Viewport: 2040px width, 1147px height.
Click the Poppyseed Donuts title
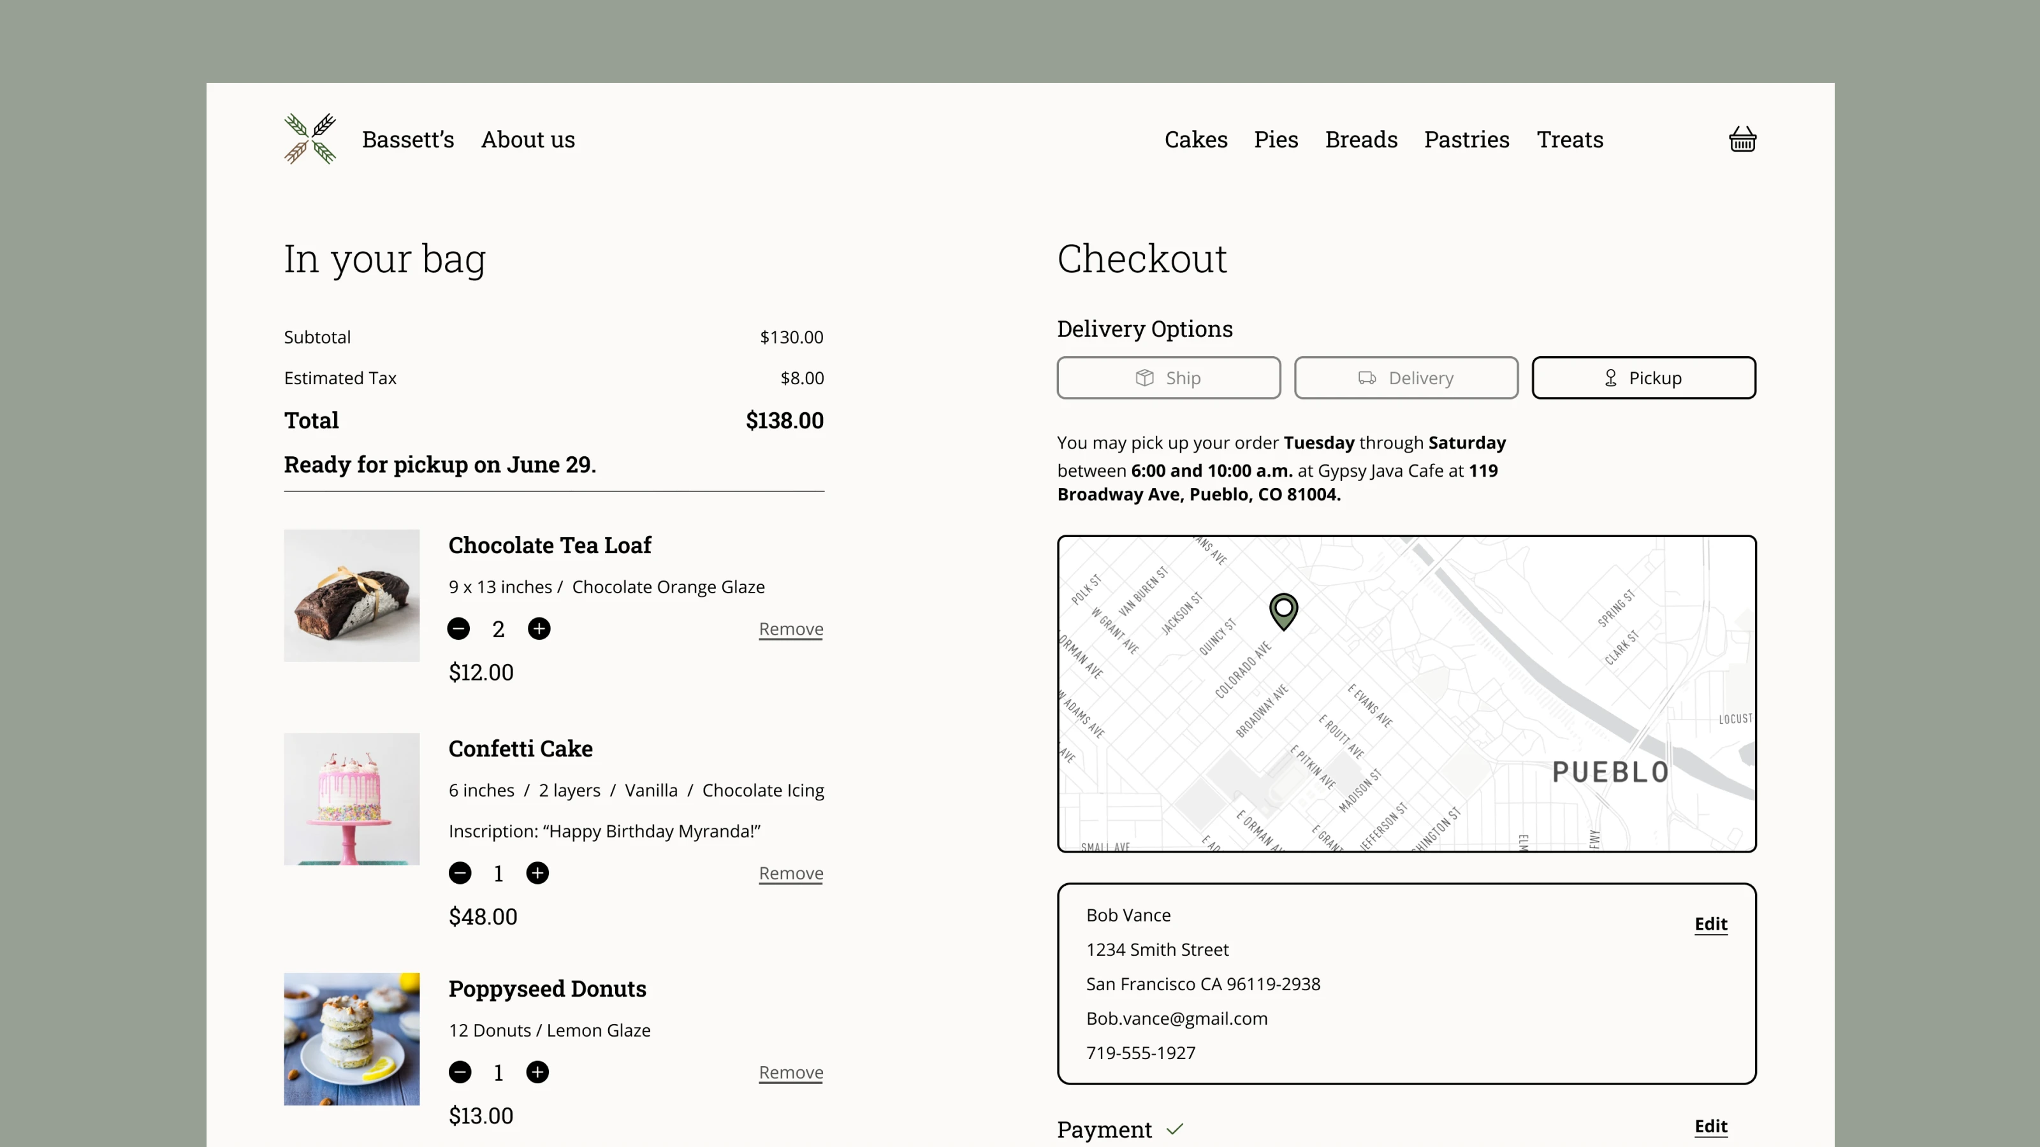tap(547, 990)
